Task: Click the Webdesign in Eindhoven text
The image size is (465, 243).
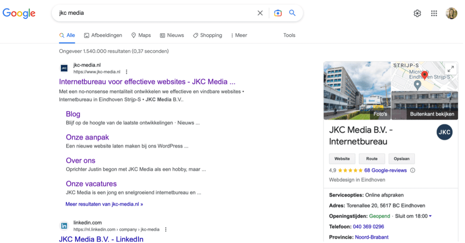Action: (x=357, y=180)
